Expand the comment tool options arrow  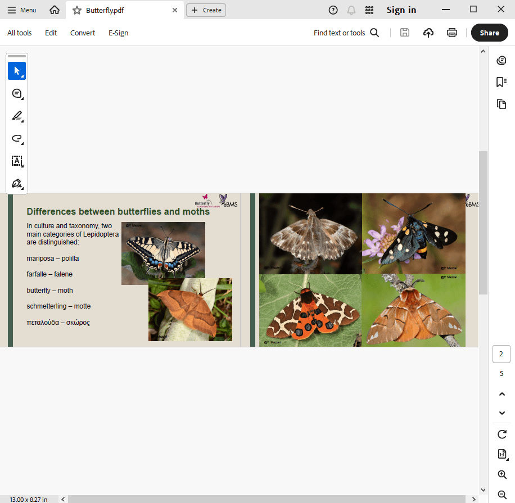[22, 99]
